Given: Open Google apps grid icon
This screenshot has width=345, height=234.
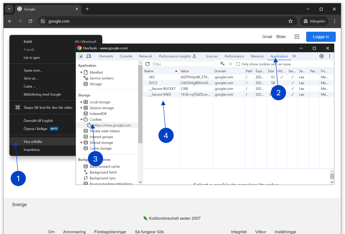Looking at the screenshot, I should click(297, 37).
